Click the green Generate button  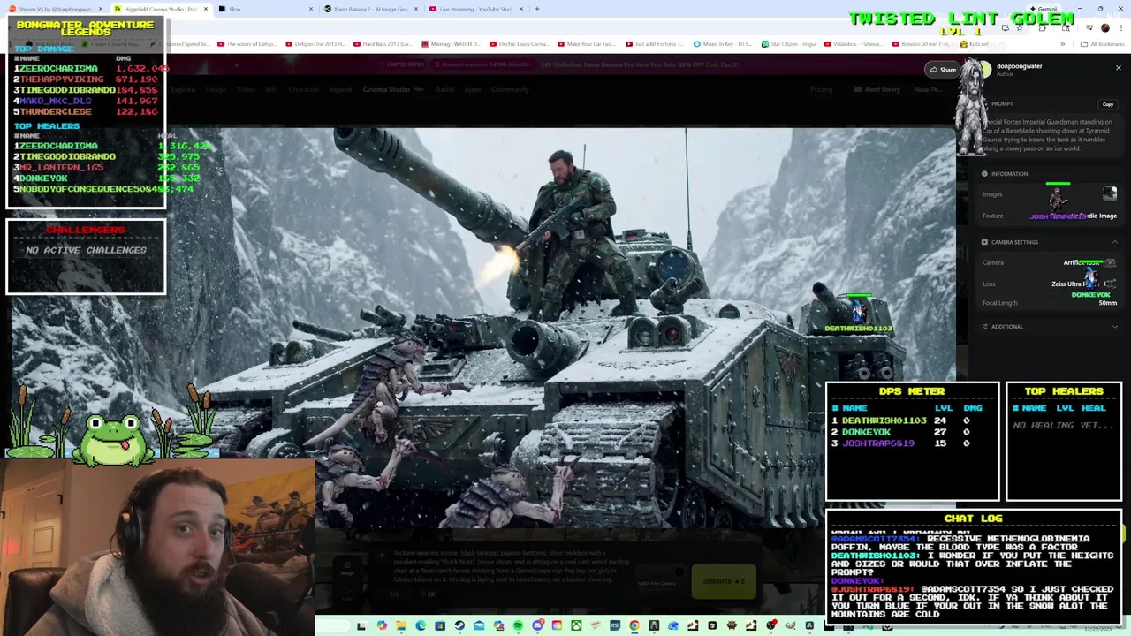coord(724,581)
